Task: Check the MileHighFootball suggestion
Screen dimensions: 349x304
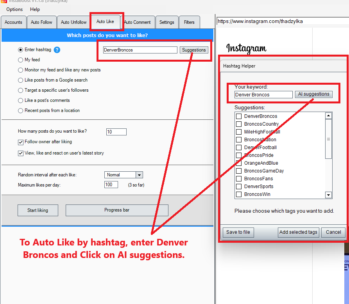Action: click(x=239, y=132)
